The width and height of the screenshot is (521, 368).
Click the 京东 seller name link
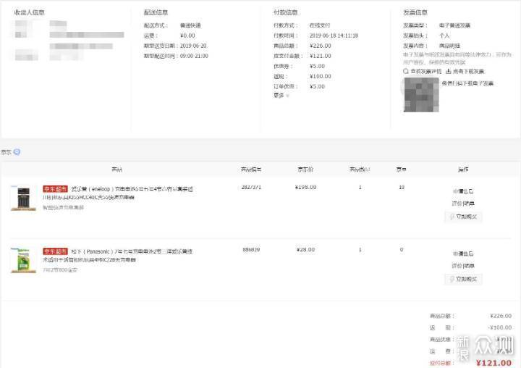click(6, 152)
